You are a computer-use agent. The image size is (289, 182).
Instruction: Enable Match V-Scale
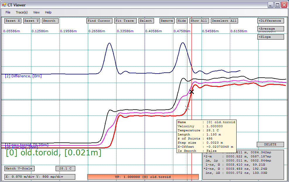(x=18, y=169)
